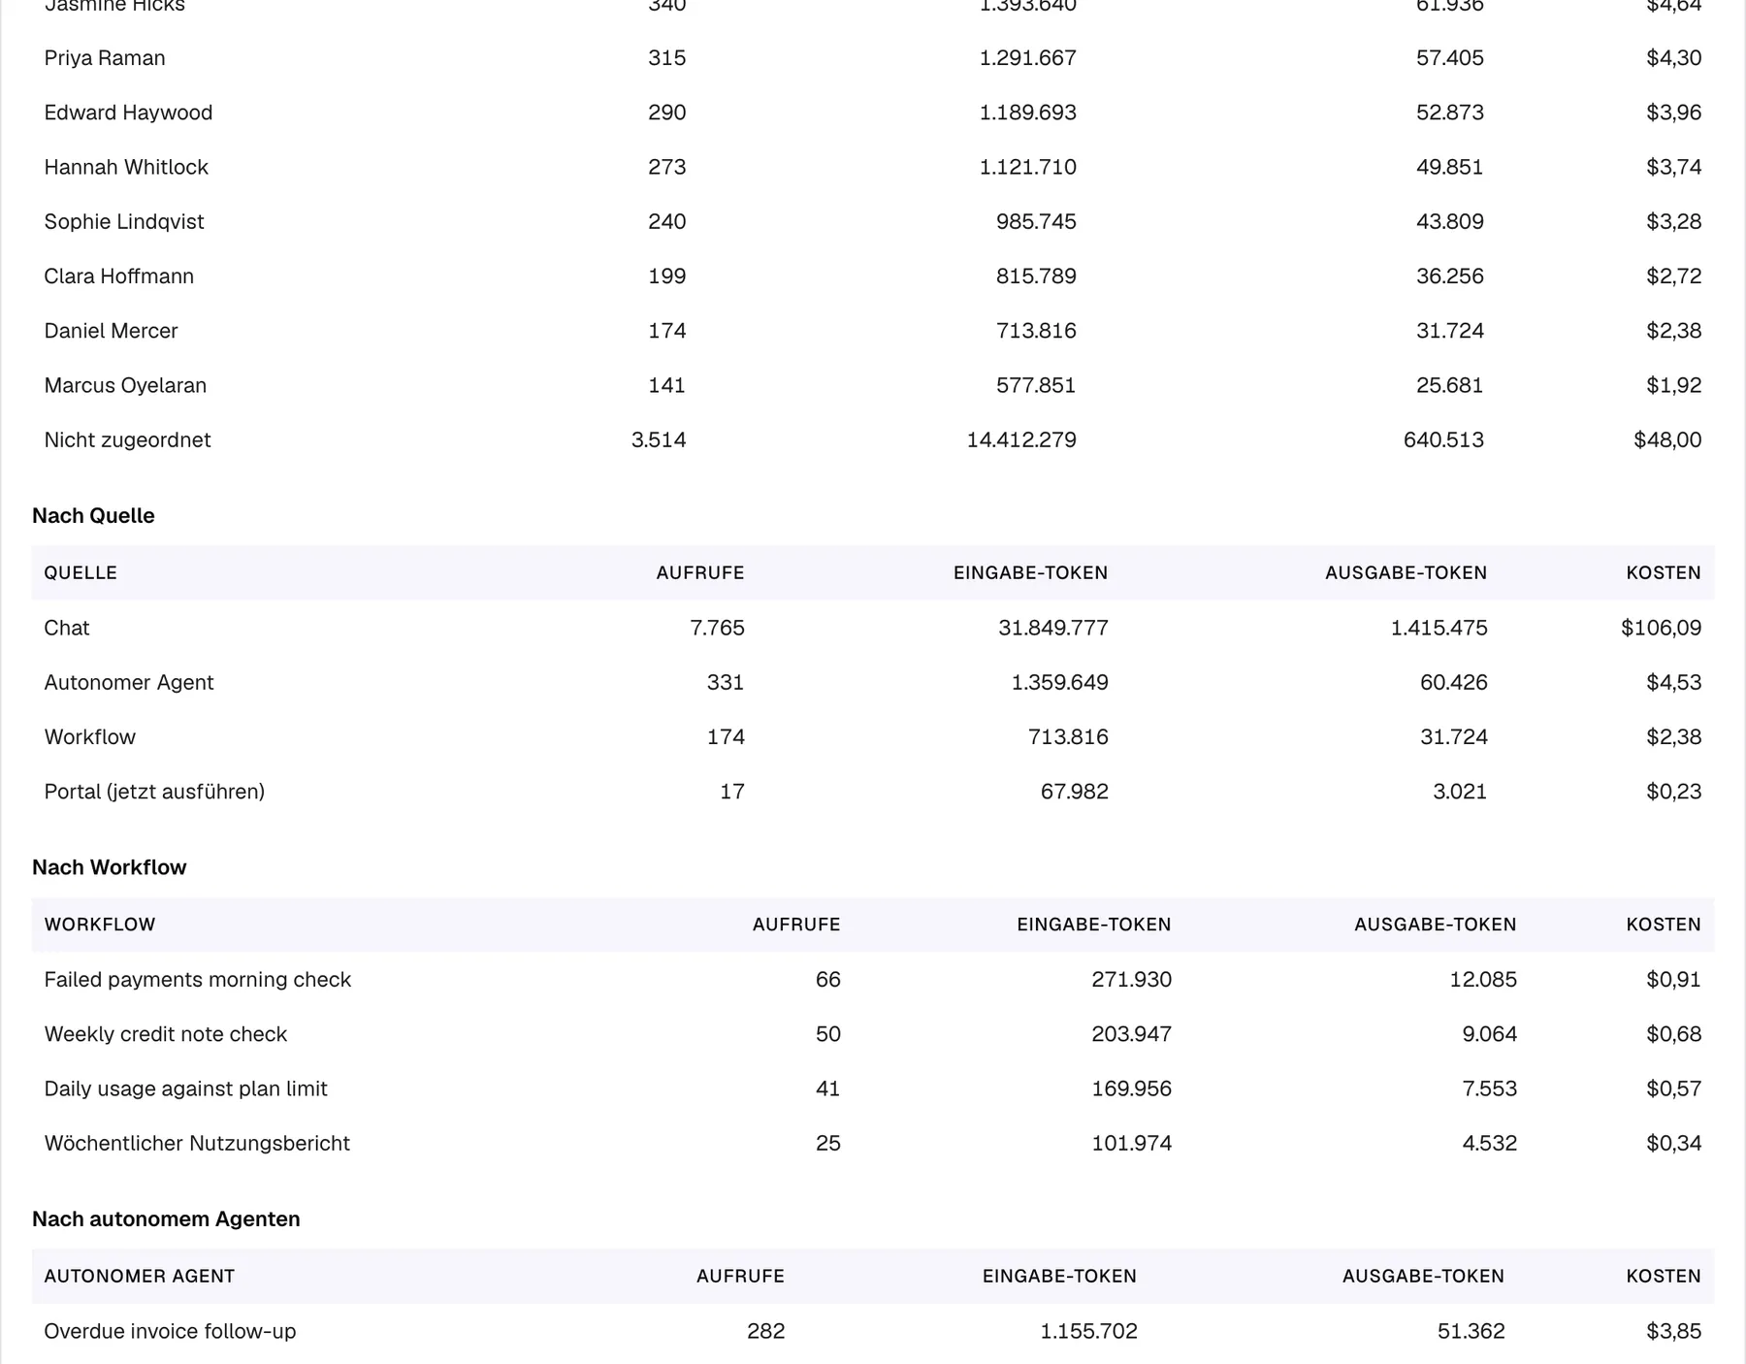Click the 1.155.702 agent input tokens value
The image size is (1746, 1364).
[x=1088, y=1331]
